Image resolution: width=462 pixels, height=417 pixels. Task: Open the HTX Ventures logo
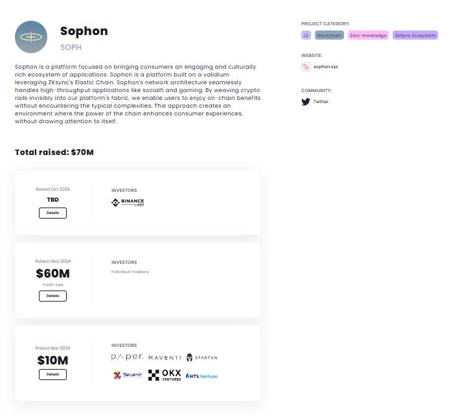[202, 376]
